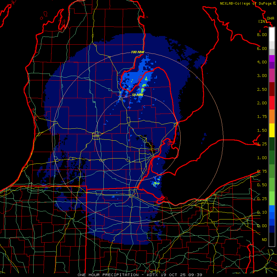Click the 1.00 scale value
This screenshot has width=277, height=277.
tap(262, 158)
